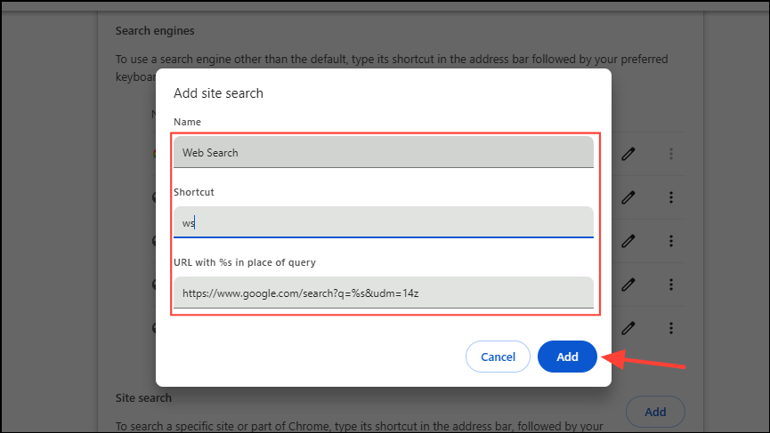Open the three-dot menu in the fifth row
Viewport: 770px width, 433px height.
(x=671, y=326)
